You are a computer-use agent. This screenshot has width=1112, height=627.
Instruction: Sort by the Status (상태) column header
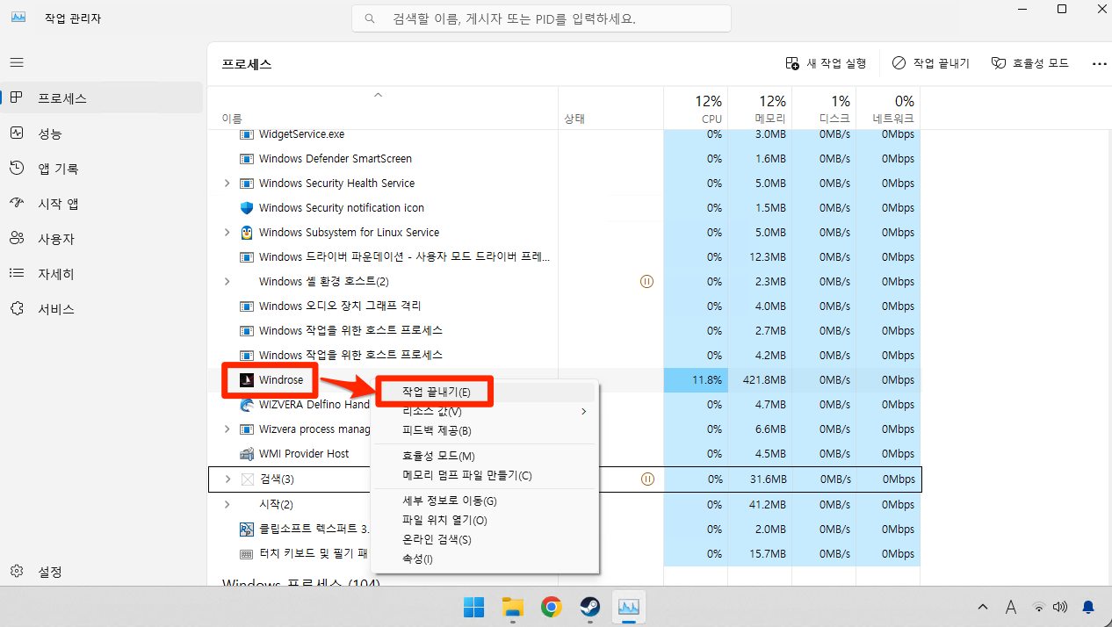574,118
